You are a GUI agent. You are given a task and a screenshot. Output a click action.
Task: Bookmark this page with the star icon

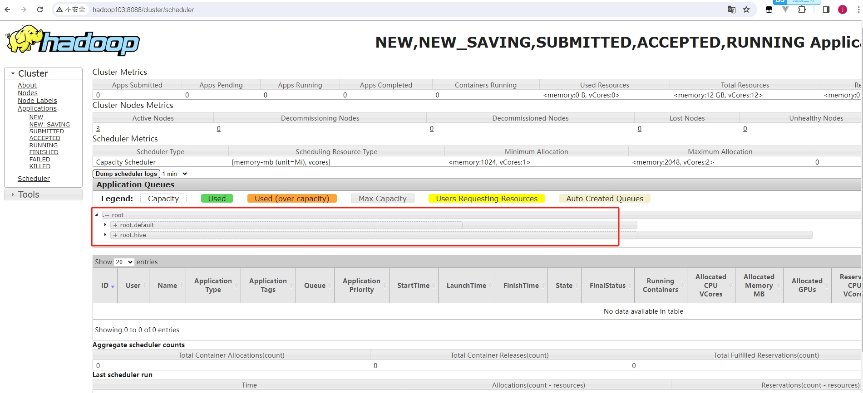(x=746, y=10)
